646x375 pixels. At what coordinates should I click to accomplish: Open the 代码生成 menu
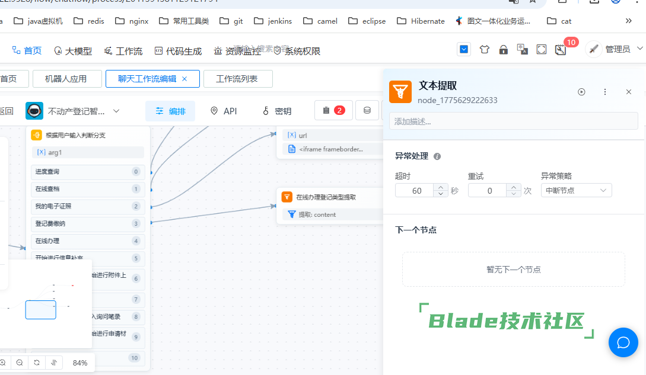coord(178,51)
